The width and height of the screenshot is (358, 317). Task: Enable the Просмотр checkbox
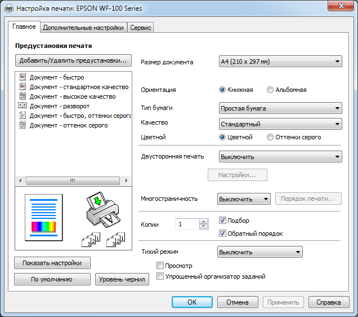[160, 266]
